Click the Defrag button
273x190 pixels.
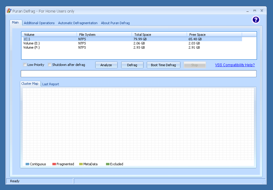132,65
